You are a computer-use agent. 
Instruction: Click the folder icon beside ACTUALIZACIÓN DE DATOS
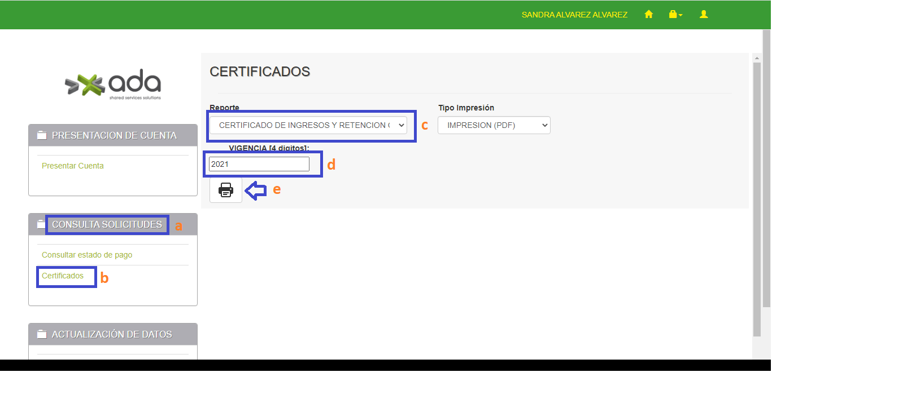point(42,334)
